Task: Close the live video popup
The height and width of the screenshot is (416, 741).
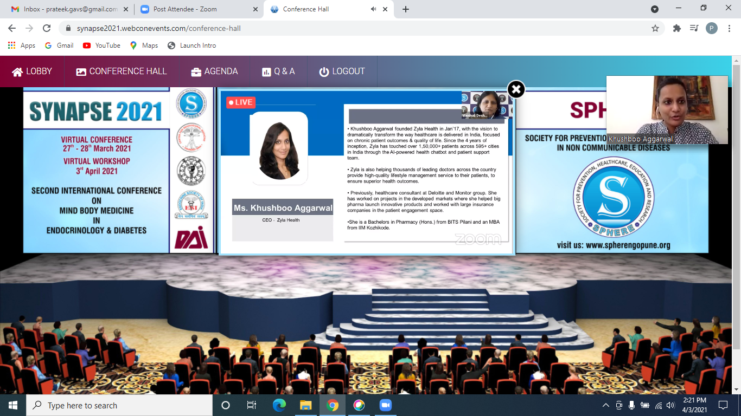Action: point(516,89)
